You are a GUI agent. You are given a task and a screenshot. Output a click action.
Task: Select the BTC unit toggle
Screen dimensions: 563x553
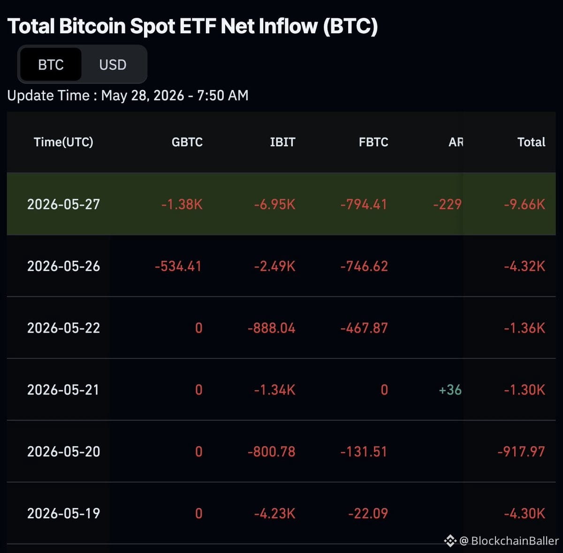[x=51, y=65]
